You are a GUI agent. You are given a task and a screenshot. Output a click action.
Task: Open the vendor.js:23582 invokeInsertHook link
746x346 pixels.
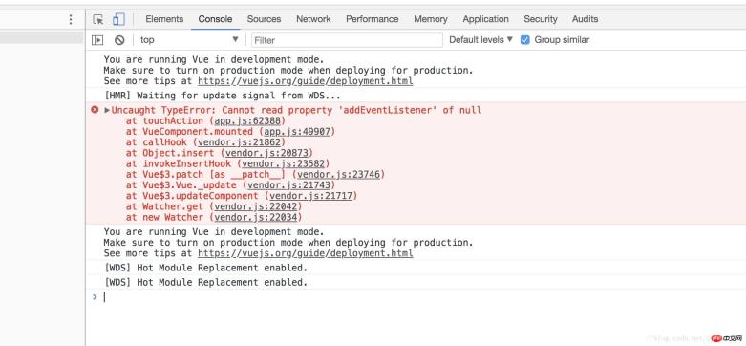284,163
